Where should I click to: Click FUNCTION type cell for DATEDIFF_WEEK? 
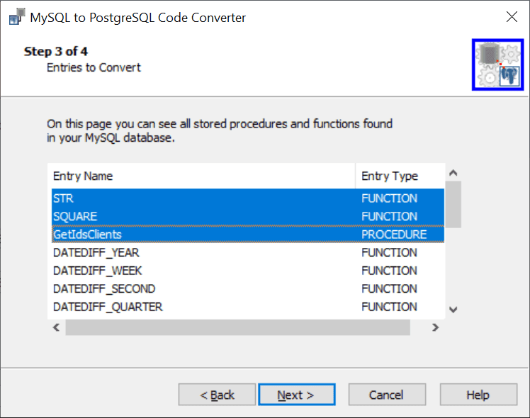coord(389,271)
